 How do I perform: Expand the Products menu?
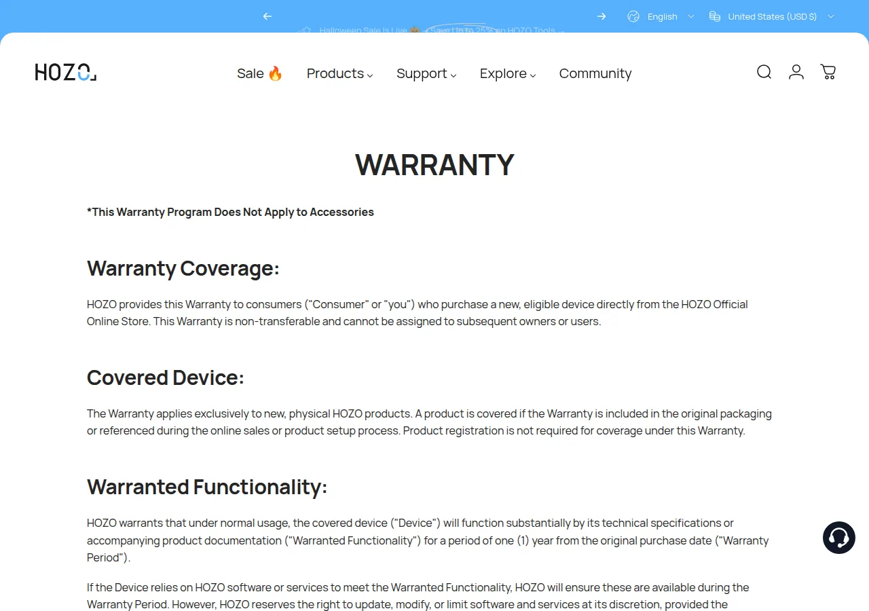(340, 73)
